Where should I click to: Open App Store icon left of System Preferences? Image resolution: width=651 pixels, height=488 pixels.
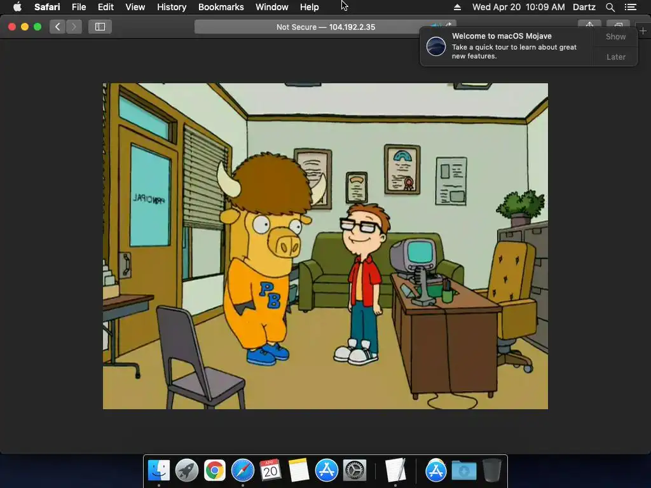coord(326,470)
